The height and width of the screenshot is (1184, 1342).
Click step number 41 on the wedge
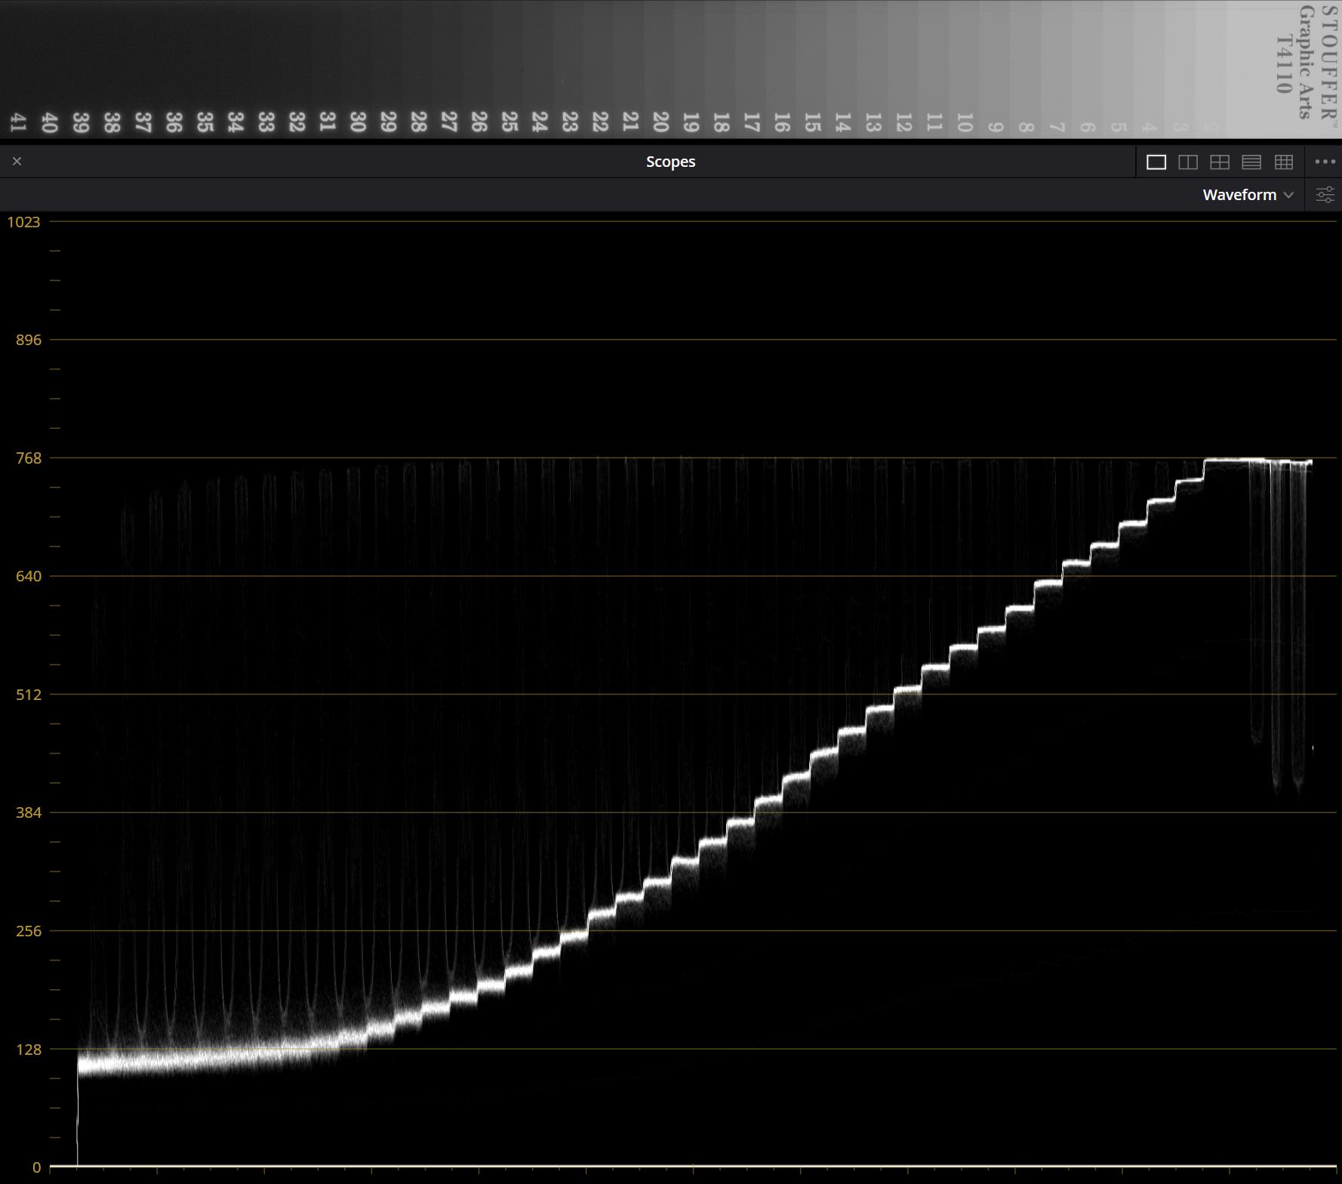(19, 122)
